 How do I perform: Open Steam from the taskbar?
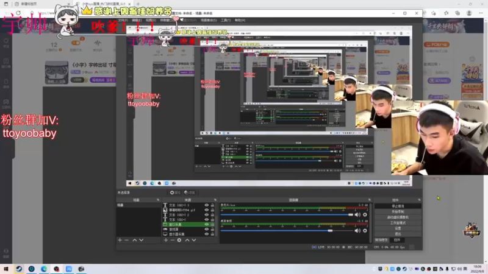tap(19, 269)
